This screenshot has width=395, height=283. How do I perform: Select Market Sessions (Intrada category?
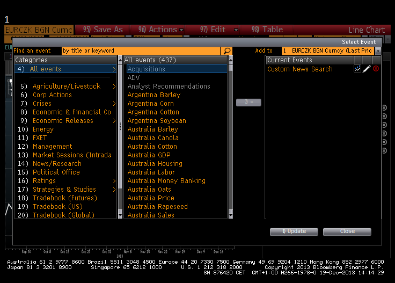coord(72,155)
